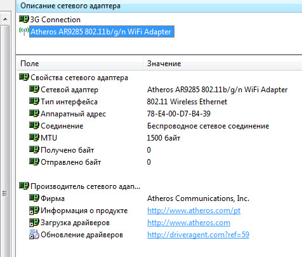This screenshot has width=302, height=257.
Task: Sort by the Значение column header
Action: 223,64
